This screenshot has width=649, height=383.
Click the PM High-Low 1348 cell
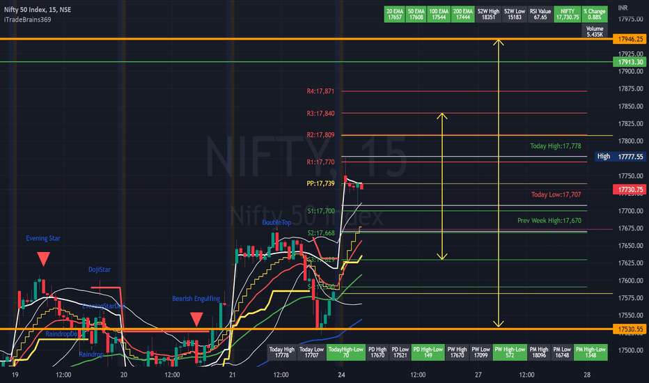point(591,352)
